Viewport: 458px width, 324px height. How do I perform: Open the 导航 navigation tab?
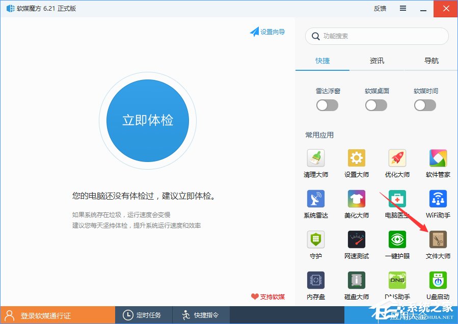coord(431,61)
